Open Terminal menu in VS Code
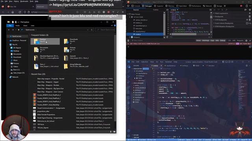 (x=169, y=62)
